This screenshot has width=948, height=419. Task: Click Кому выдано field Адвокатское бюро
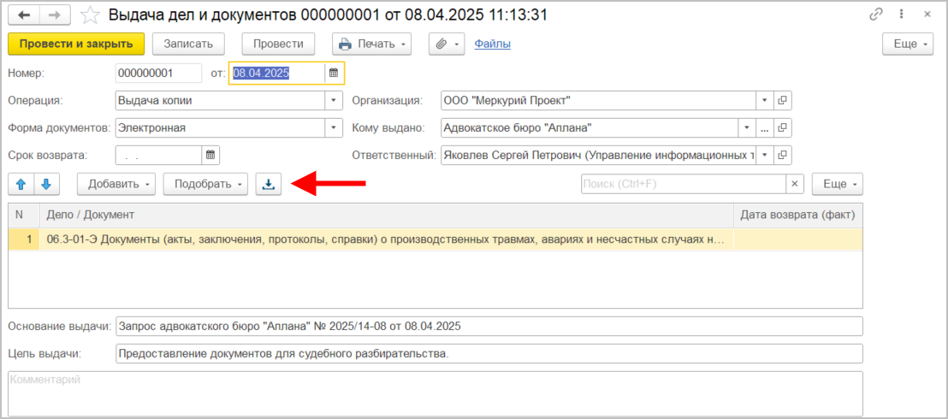tap(590, 127)
